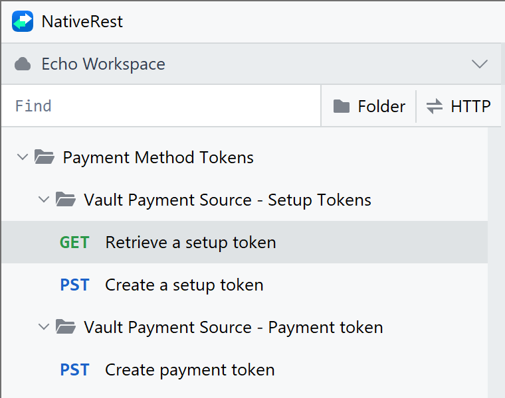This screenshot has width=505, height=398.
Task: Click the Payment Method Tokens folder icon
Action: (x=44, y=157)
